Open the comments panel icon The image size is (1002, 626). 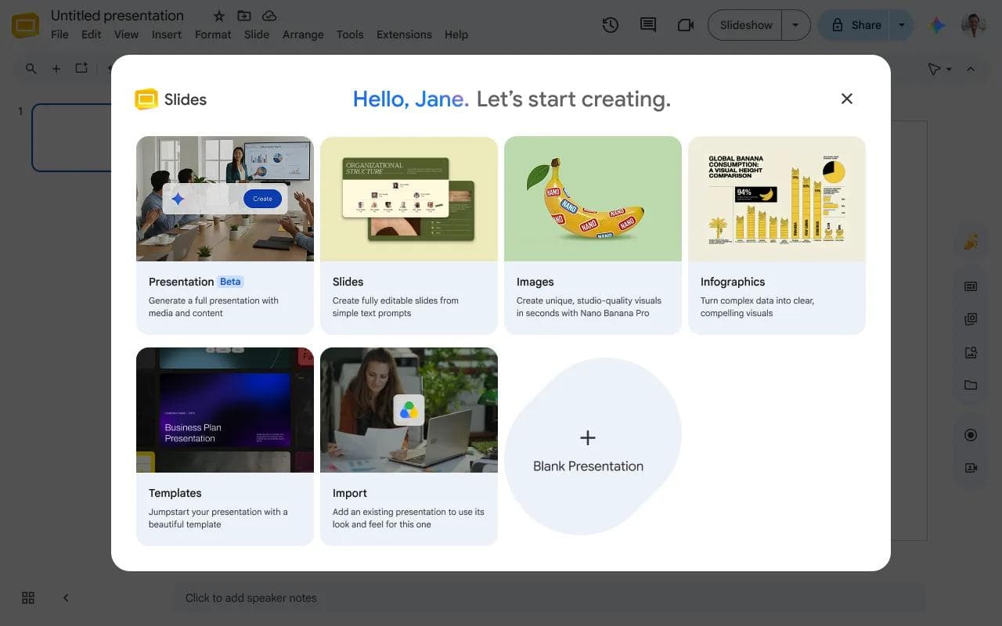648,25
